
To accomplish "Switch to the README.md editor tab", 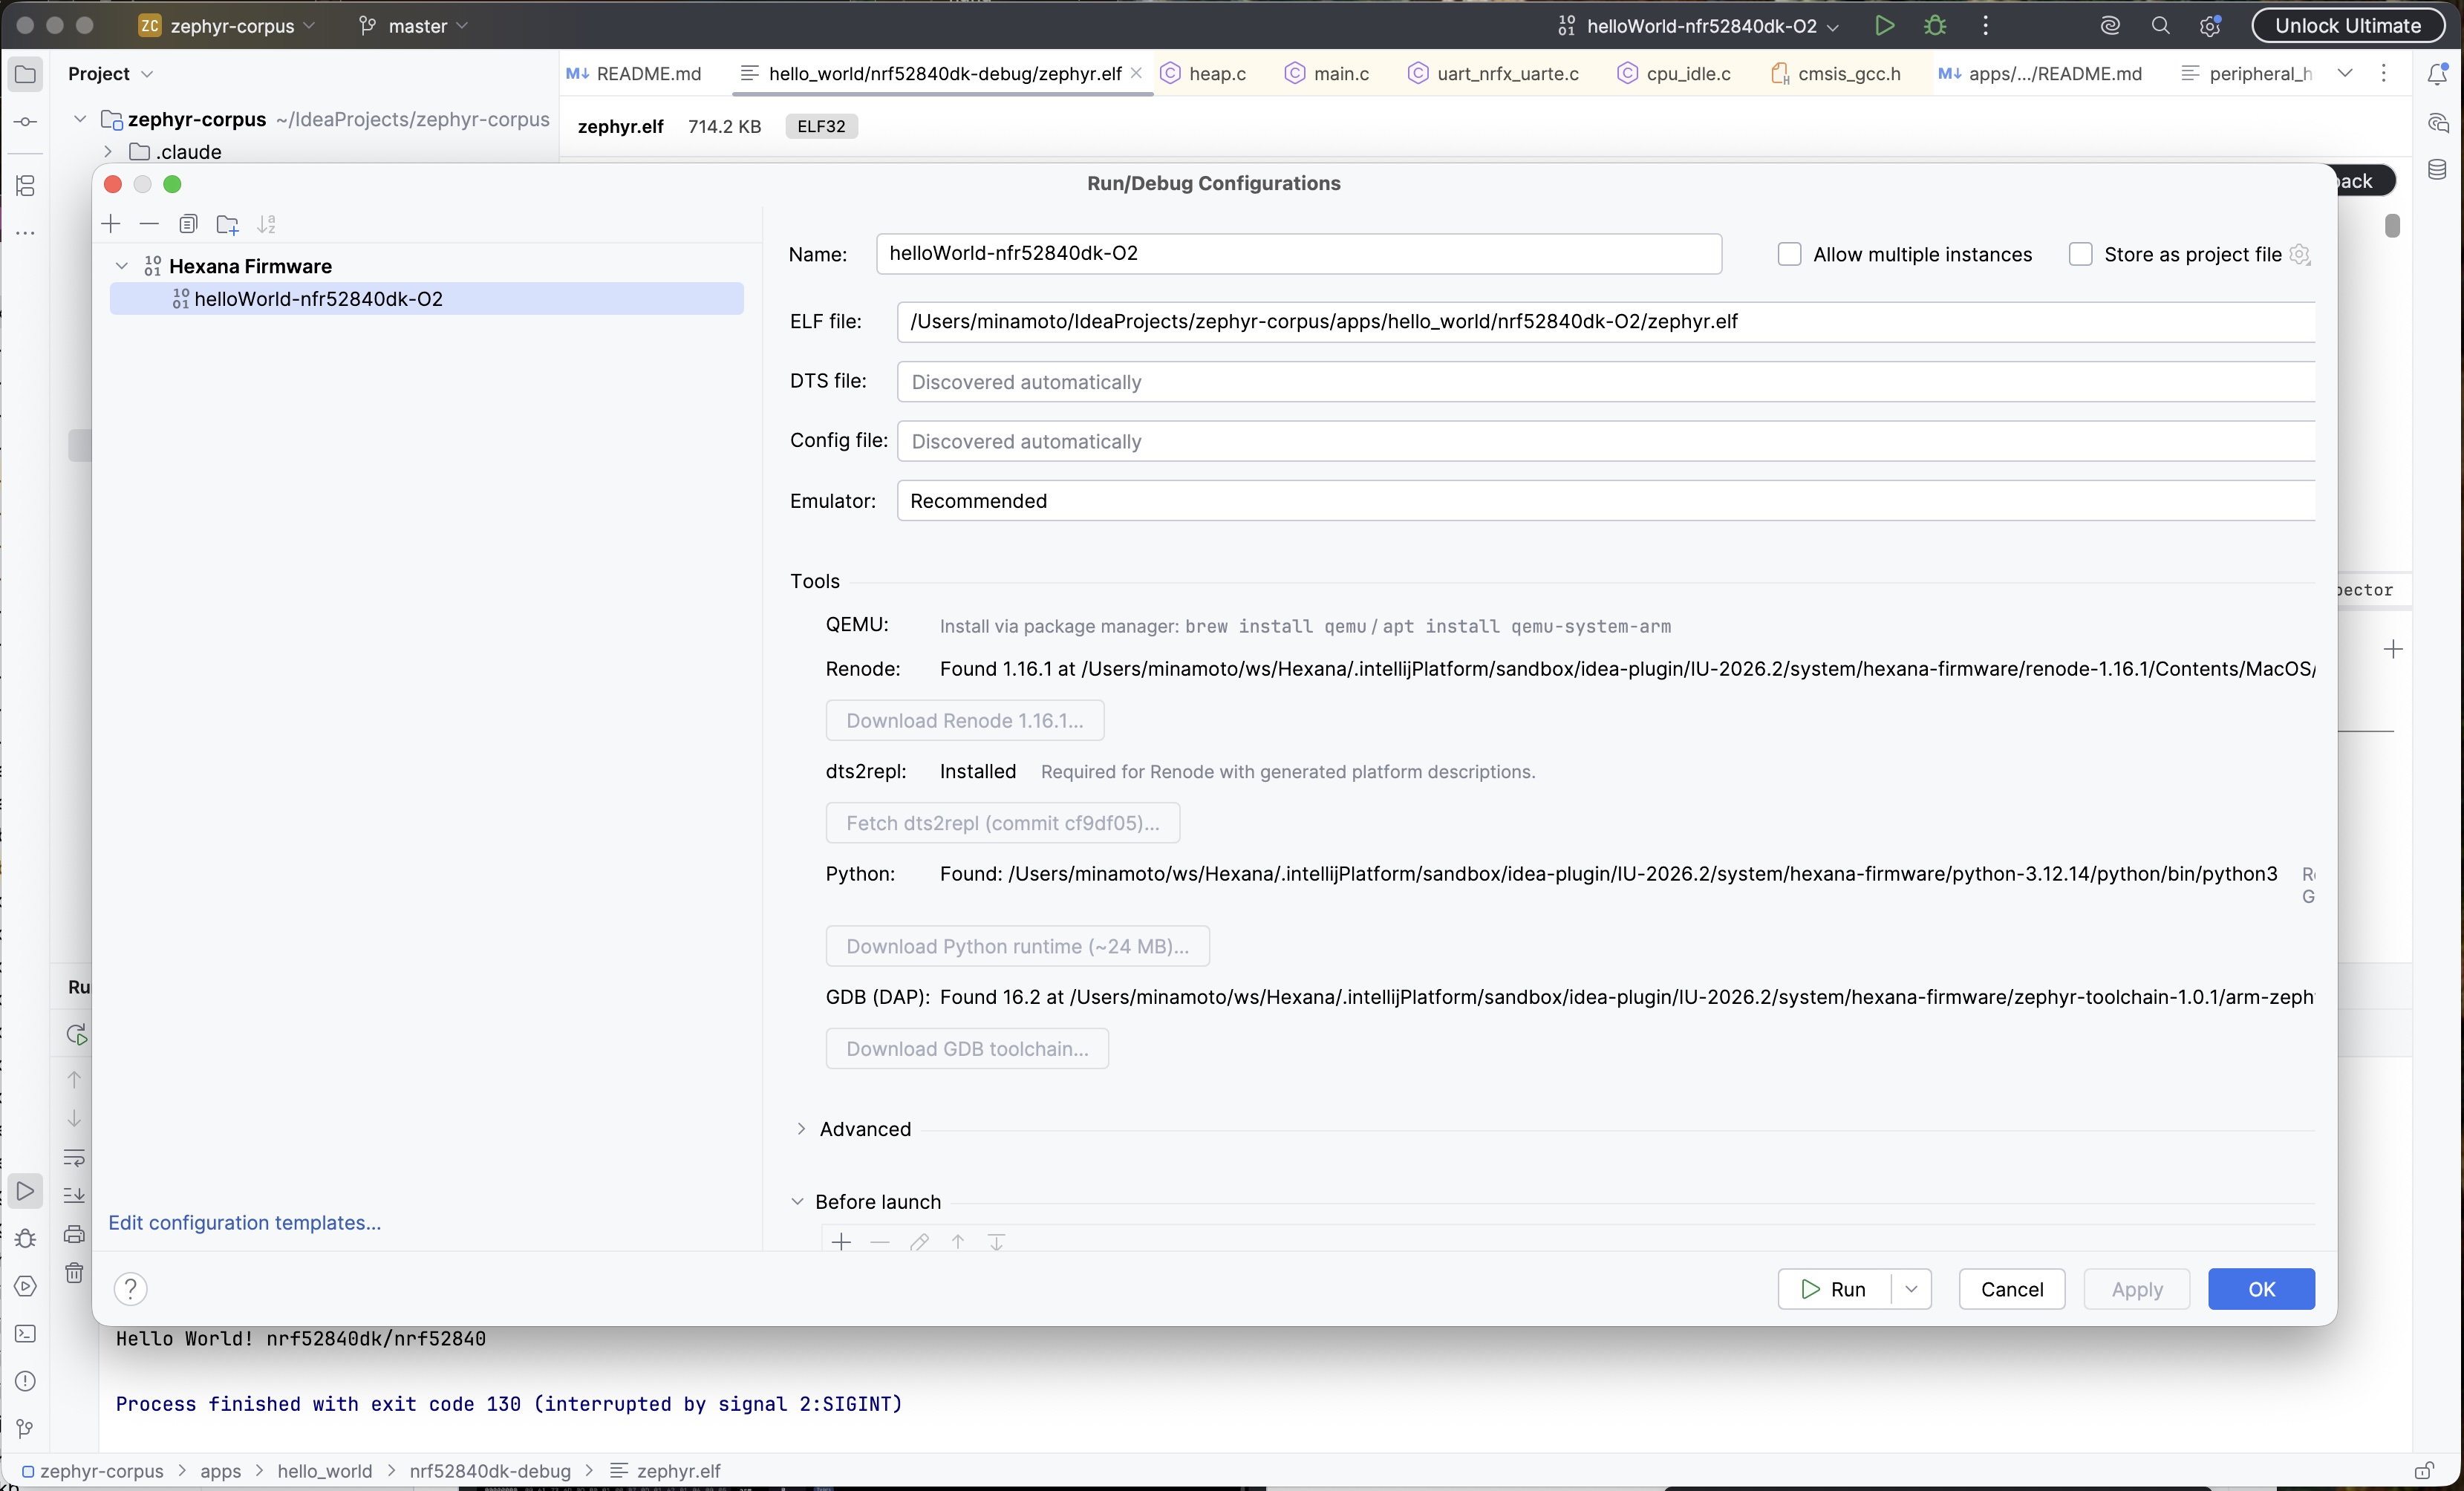I will 634,74.
